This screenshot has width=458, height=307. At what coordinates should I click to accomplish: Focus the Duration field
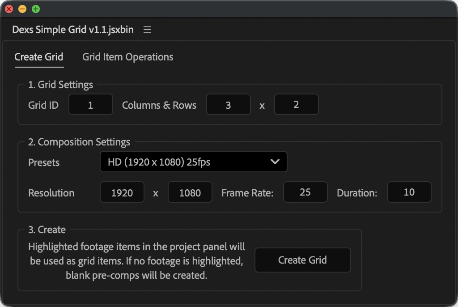pyautogui.click(x=409, y=192)
